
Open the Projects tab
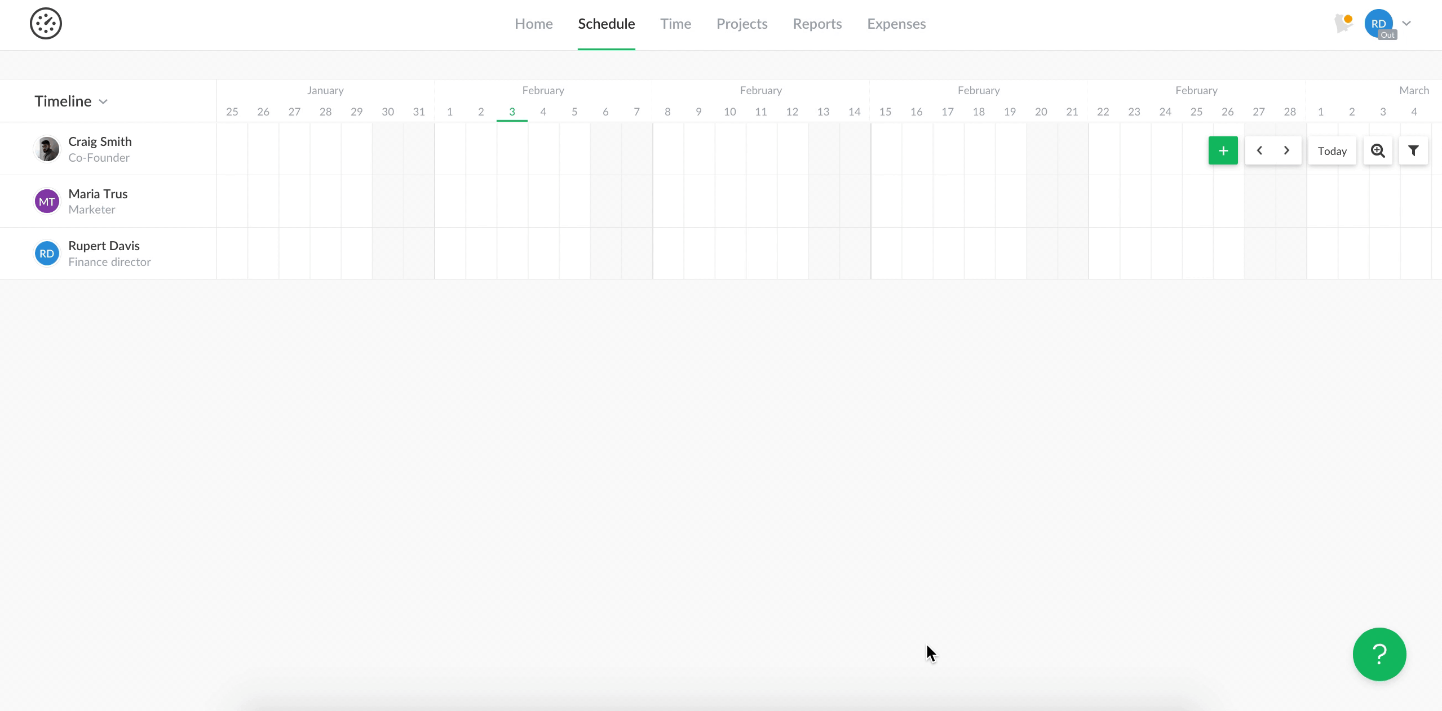(741, 24)
